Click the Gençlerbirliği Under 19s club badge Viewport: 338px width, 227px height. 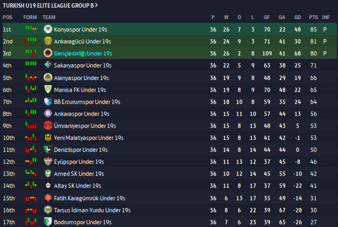[x=48, y=53]
